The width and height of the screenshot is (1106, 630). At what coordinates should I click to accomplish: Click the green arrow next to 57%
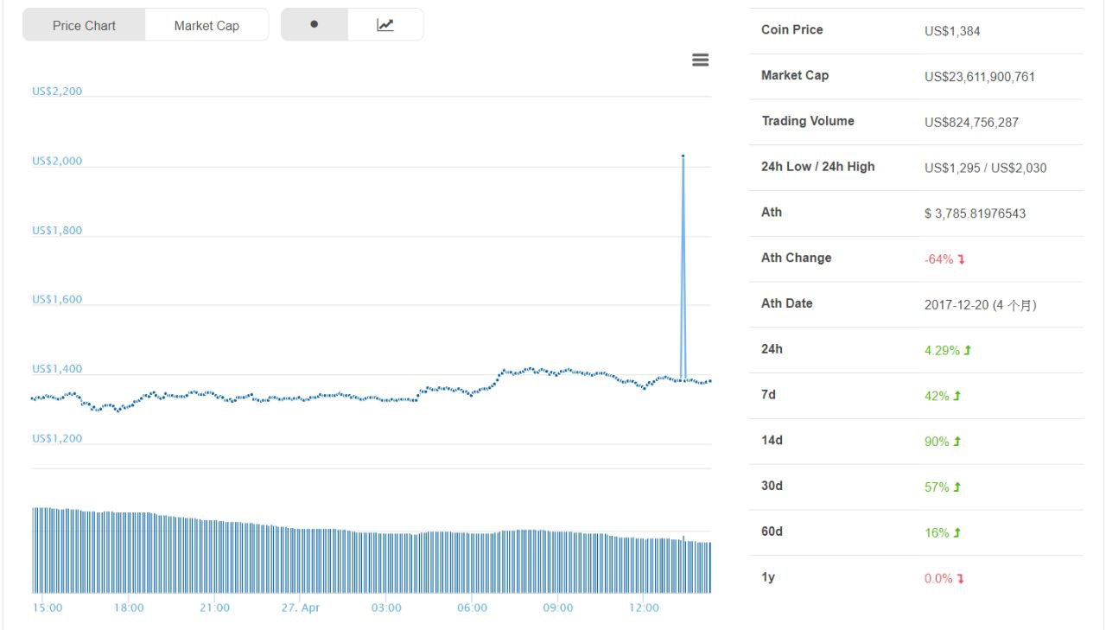[x=957, y=487]
